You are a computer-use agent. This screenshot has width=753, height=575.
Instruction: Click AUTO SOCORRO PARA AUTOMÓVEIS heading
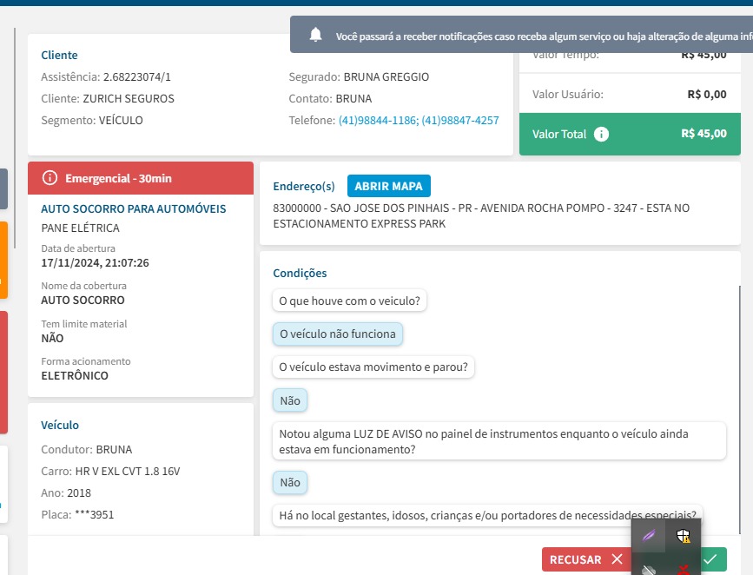134,209
